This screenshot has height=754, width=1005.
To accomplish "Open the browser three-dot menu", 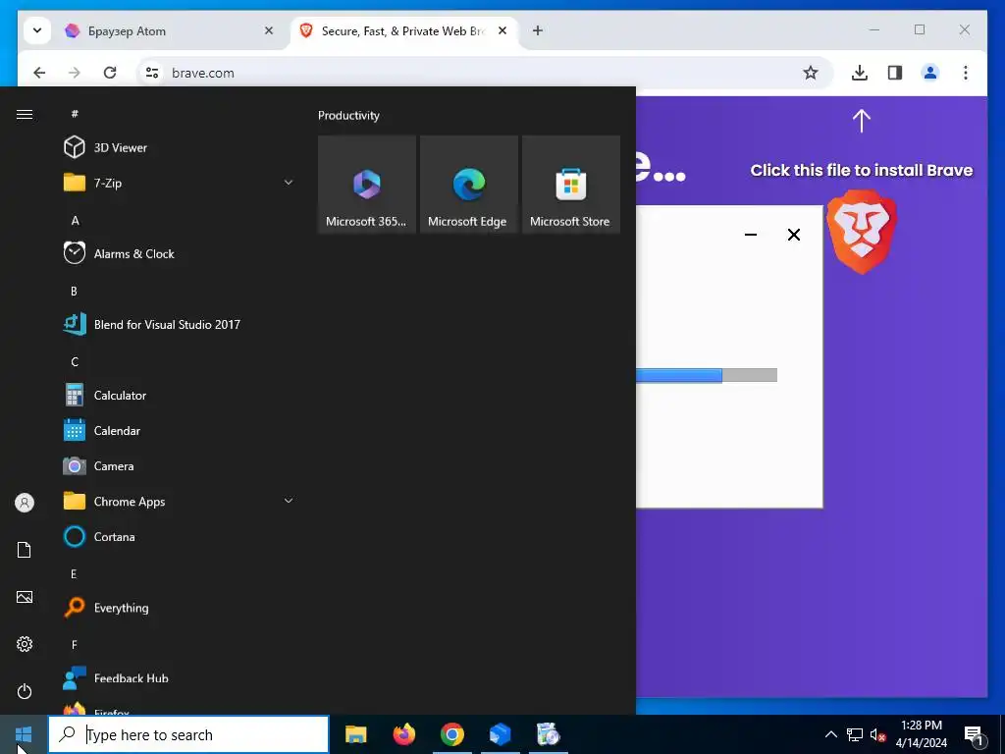I will click(x=966, y=73).
